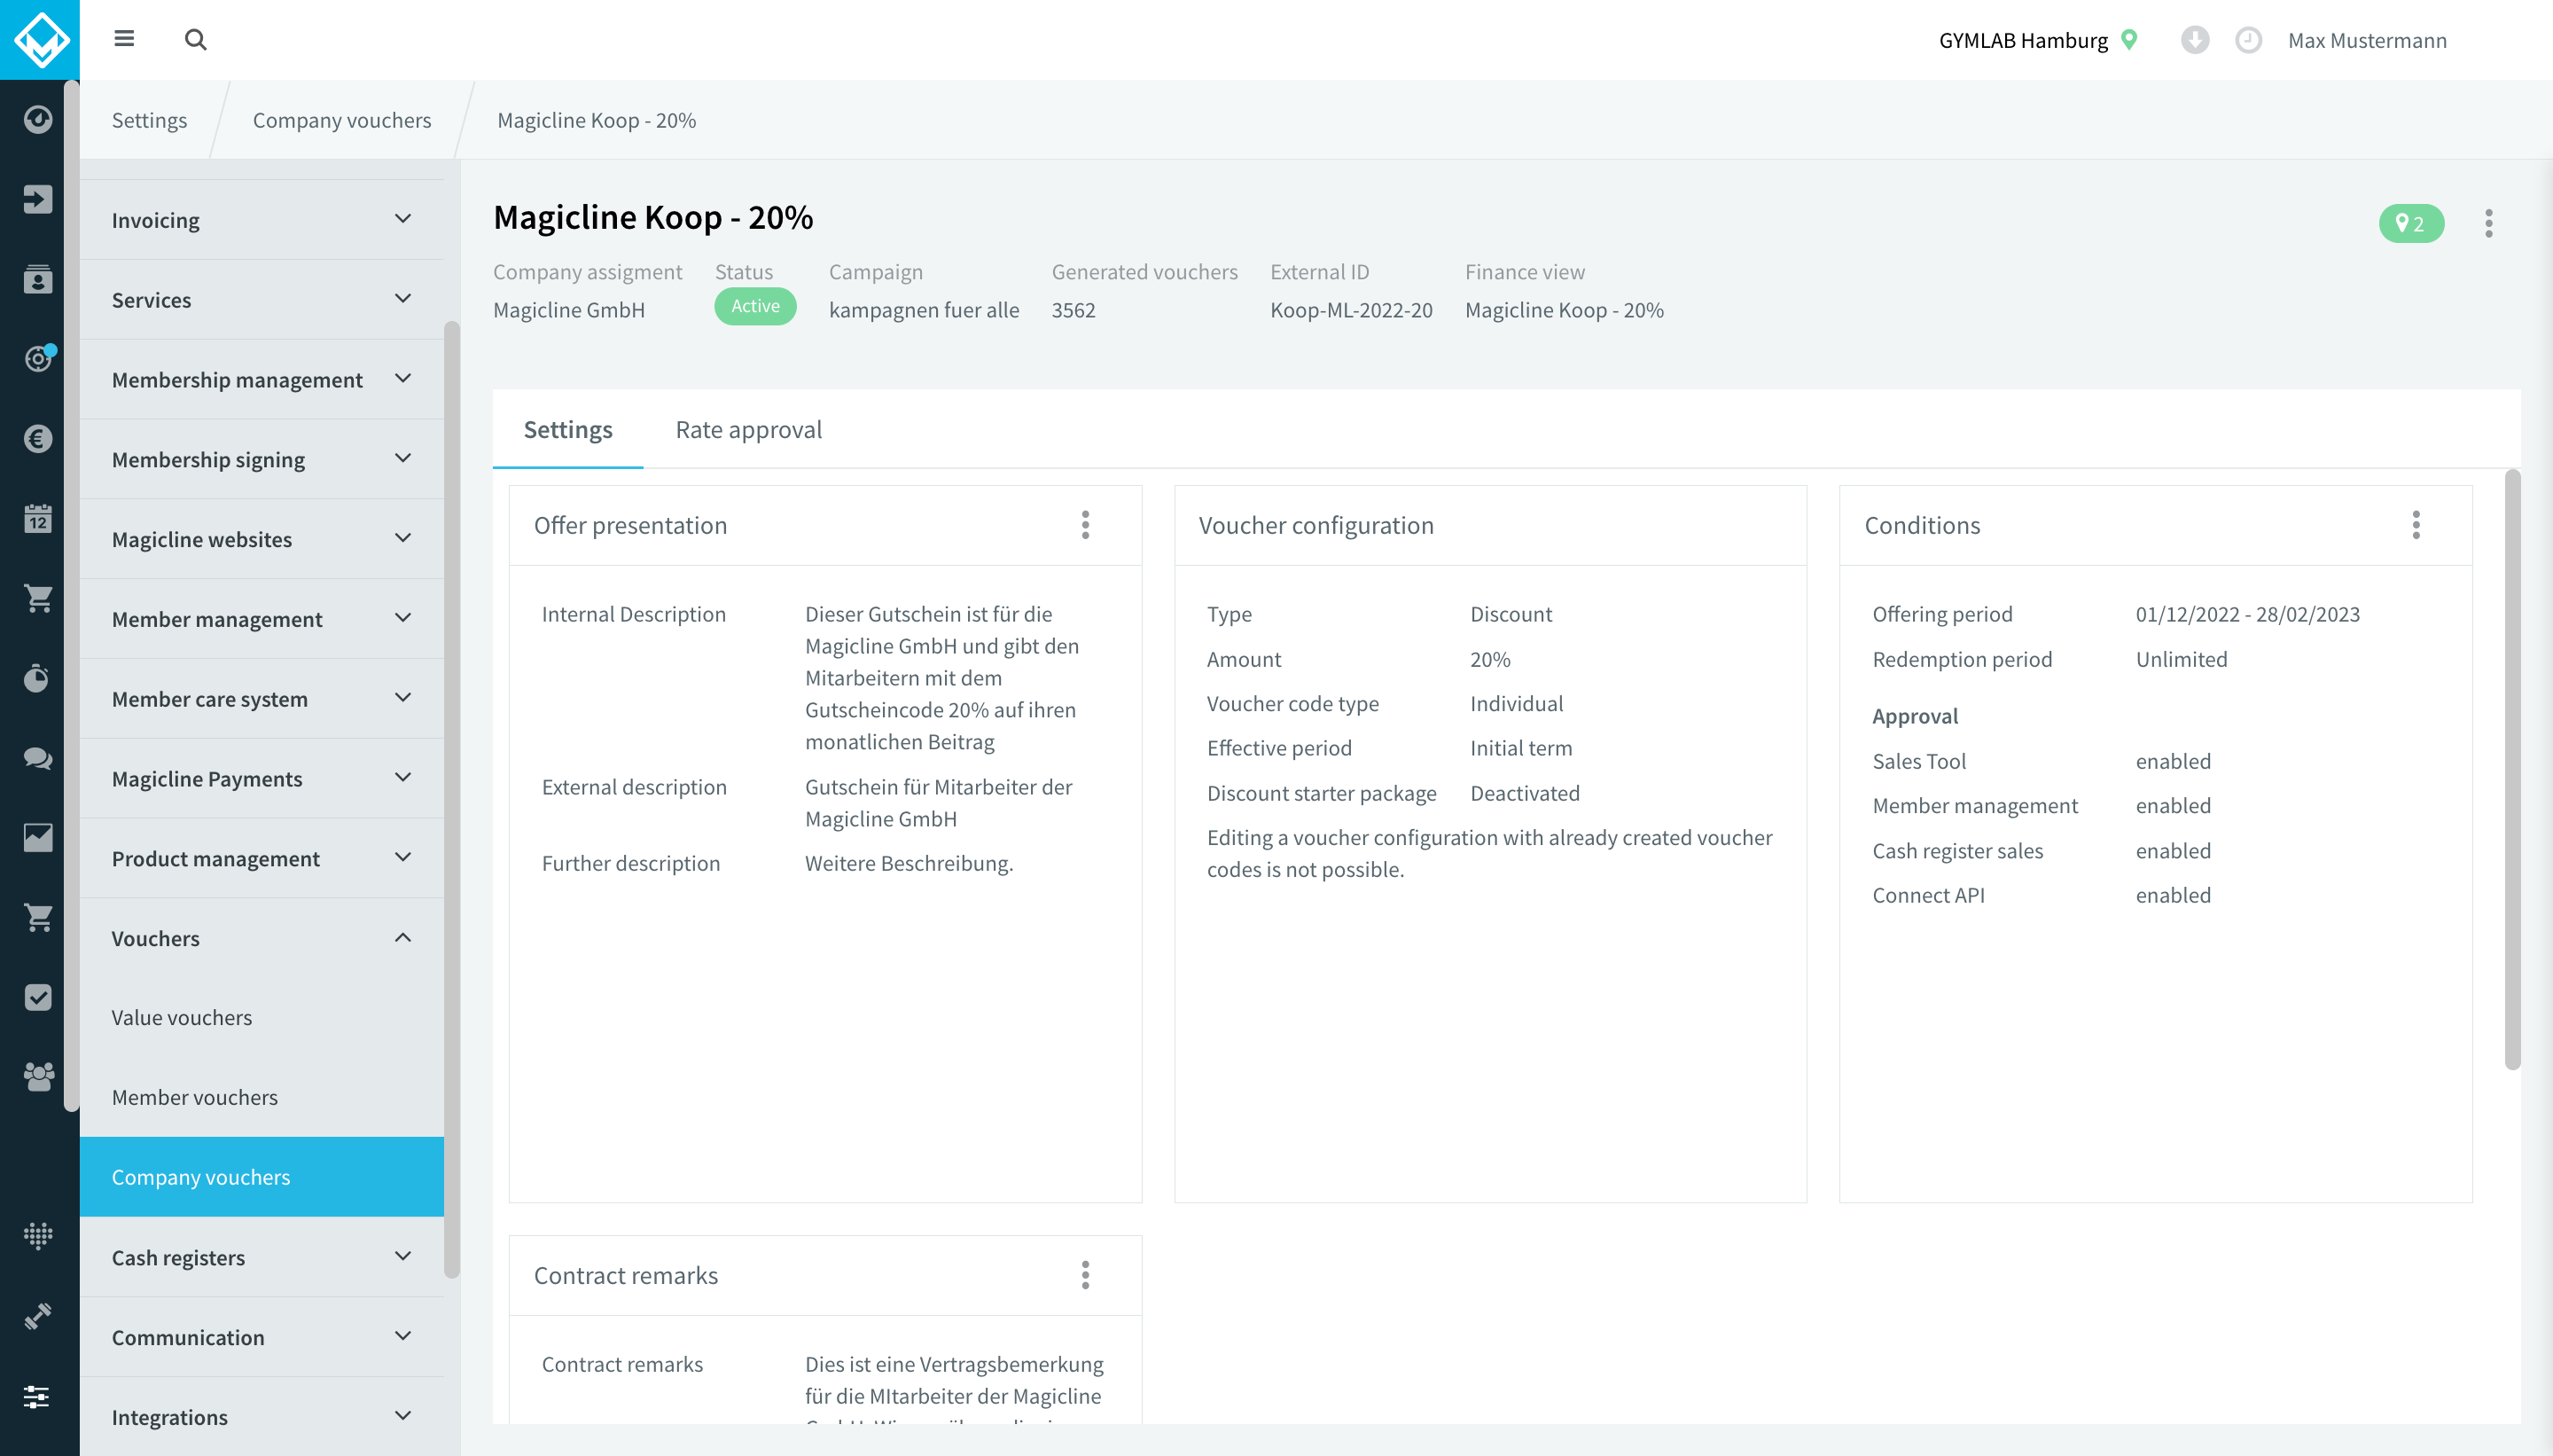Expand the Member care system section
2553x1456 pixels.
262,699
